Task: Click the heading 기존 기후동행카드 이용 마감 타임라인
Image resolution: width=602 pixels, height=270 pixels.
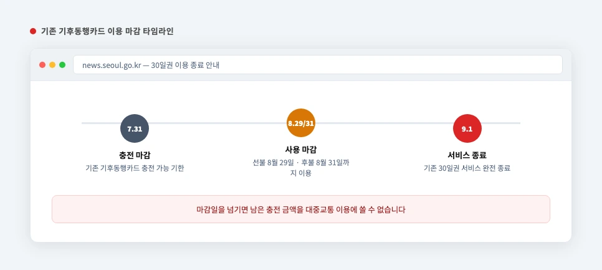Action: pos(107,32)
